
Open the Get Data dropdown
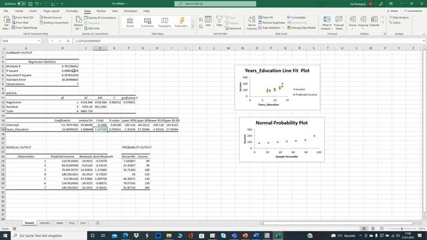click(6, 23)
